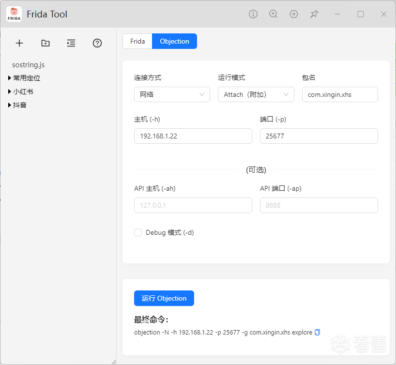Open the 连接方式 dropdown showing 网络
Viewport: 396px width, 365px height.
[172, 94]
